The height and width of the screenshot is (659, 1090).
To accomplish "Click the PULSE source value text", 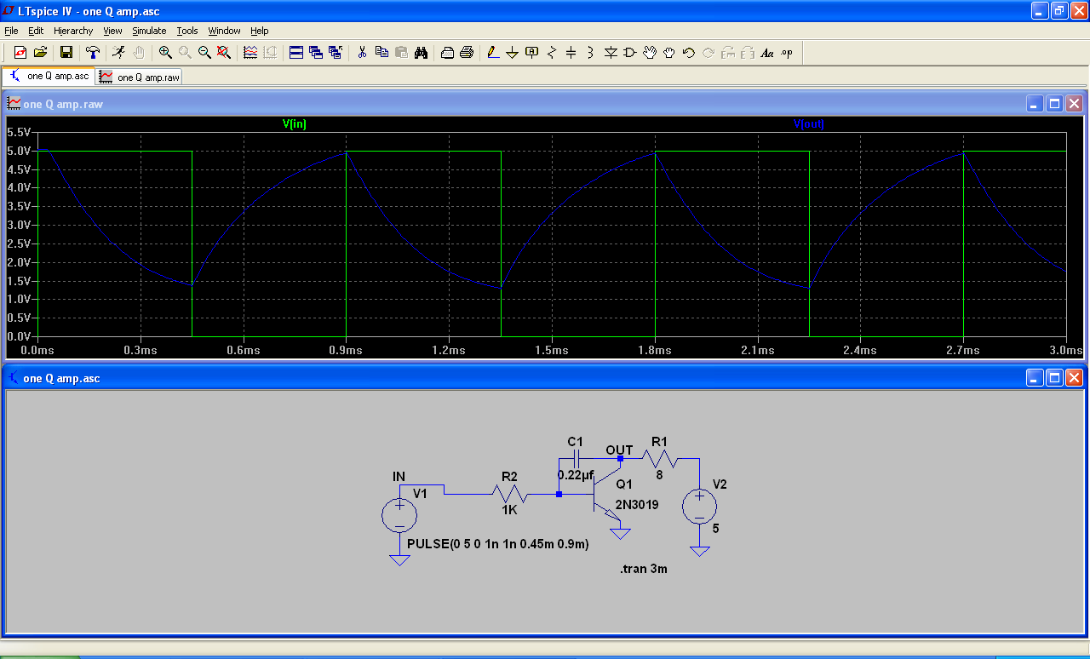I will [x=498, y=543].
